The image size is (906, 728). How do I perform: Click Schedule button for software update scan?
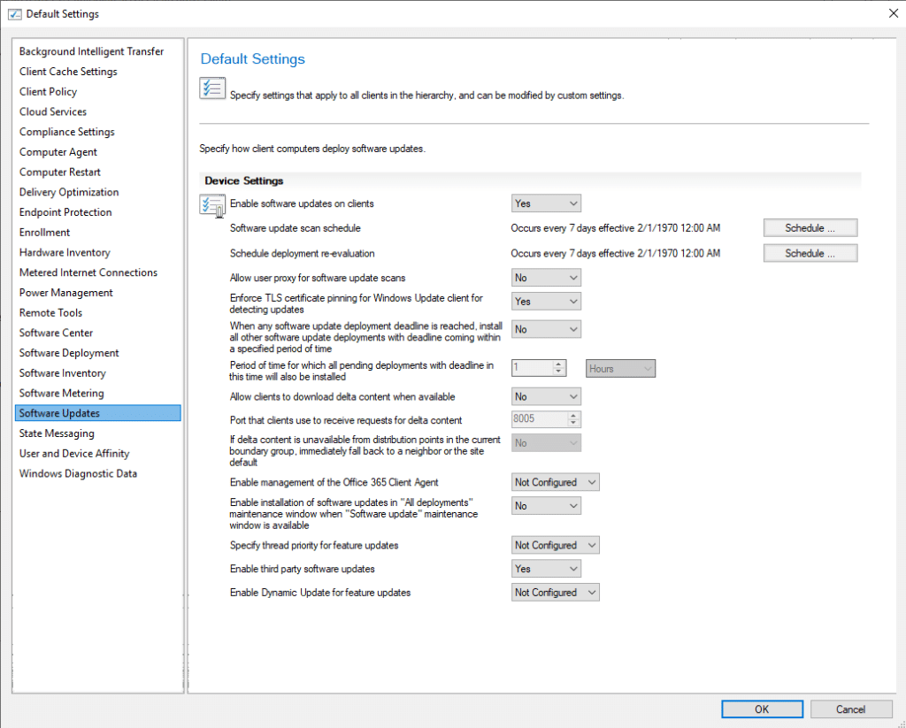click(810, 228)
